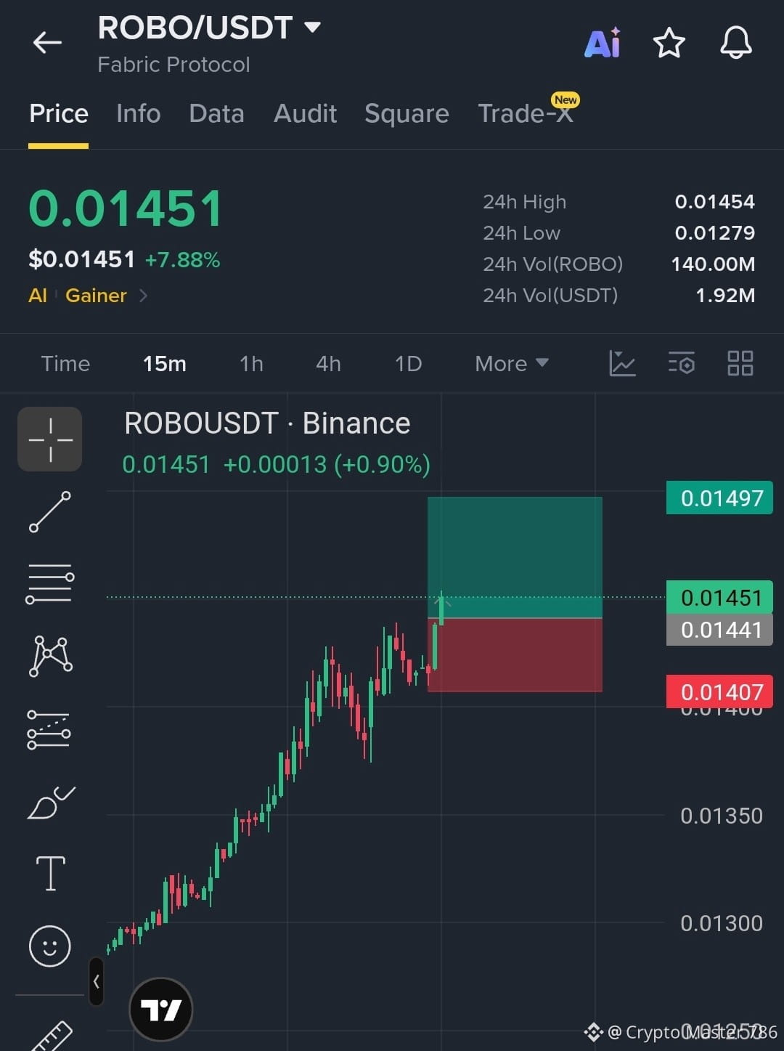Switch to the Price tab
Image resolution: width=784 pixels, height=1051 pixels.
pyautogui.click(x=59, y=113)
